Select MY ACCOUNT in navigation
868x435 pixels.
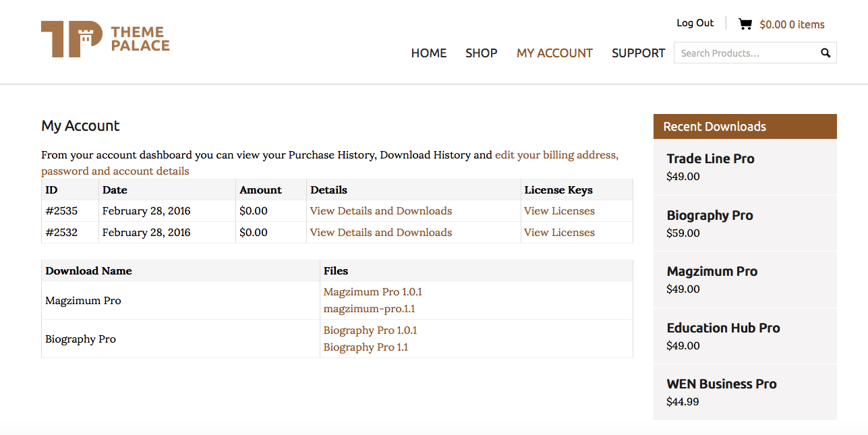click(554, 53)
